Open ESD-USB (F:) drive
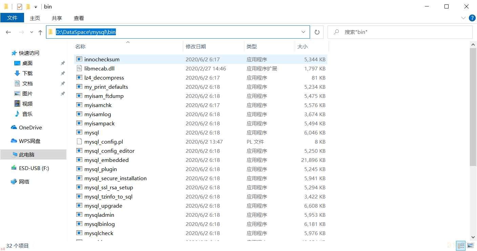The height and width of the screenshot is (251, 477). [x=30, y=168]
